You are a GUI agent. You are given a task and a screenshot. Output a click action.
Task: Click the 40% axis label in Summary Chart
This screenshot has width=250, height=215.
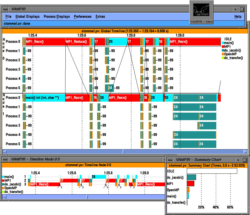[x=216, y=207]
